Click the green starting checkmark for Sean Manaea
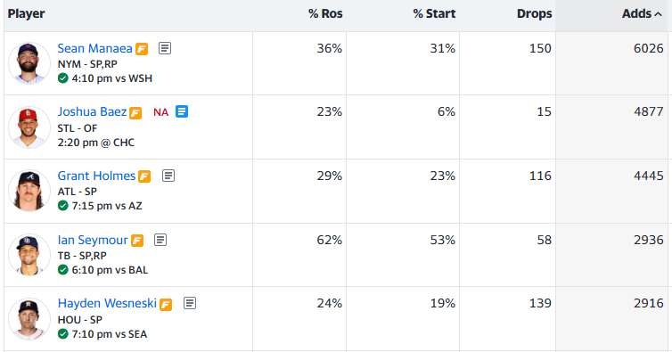The image size is (672, 352). pos(63,78)
